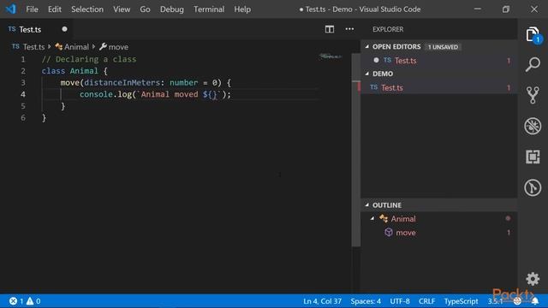Change indentation via Spaces: 4
The image size is (548, 308).
366,301
